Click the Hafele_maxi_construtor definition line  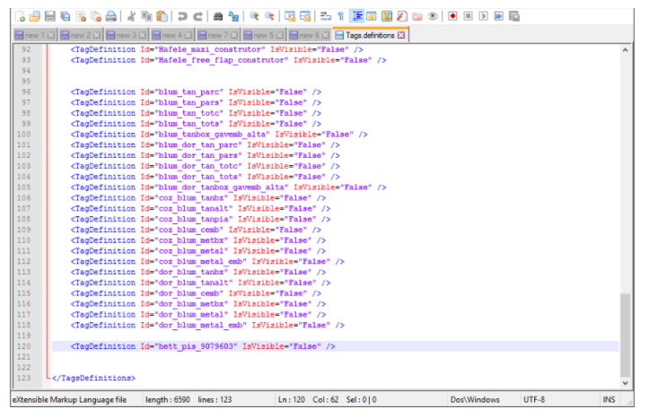217,49
